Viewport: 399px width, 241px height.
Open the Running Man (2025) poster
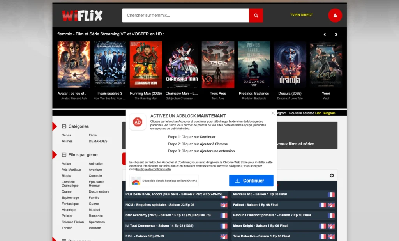146,64
